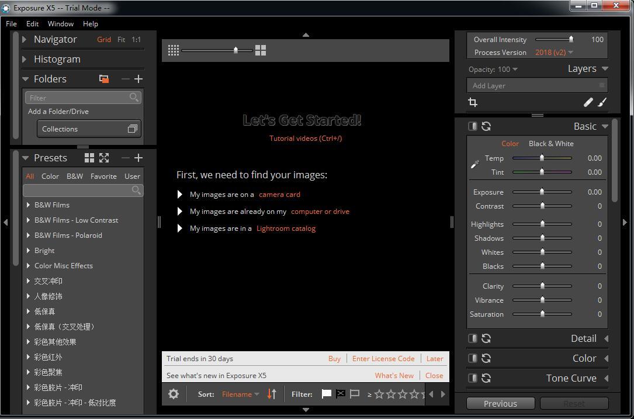
Task: Select the Favorite presets tab
Action: pos(103,176)
